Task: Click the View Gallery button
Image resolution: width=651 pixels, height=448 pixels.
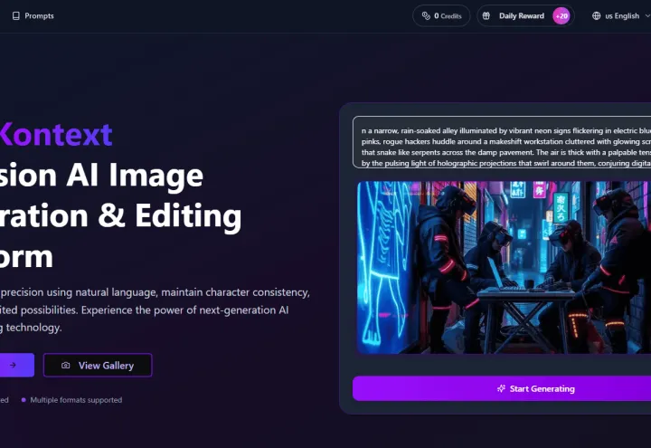Action: 98,366
